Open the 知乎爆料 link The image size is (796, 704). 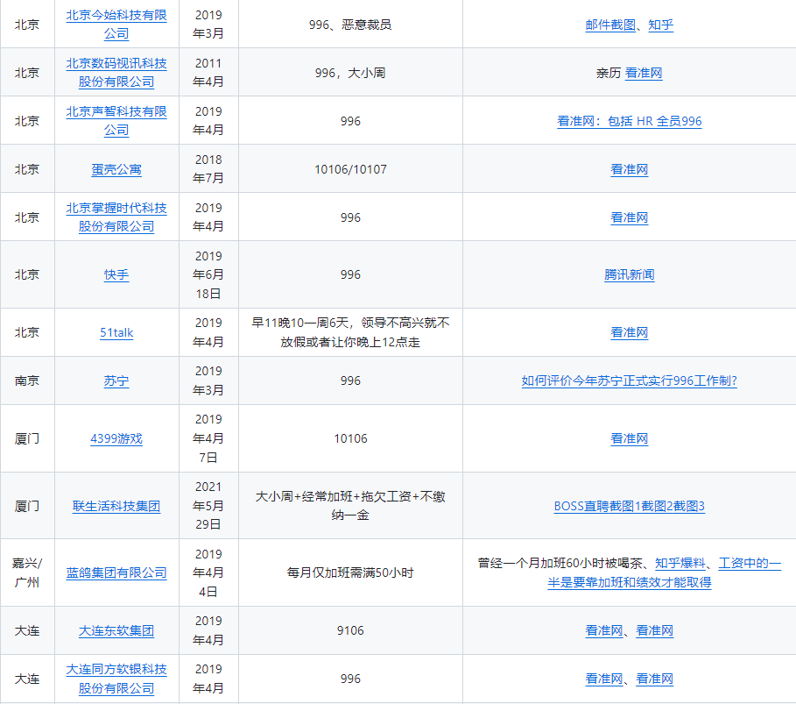tap(680, 563)
